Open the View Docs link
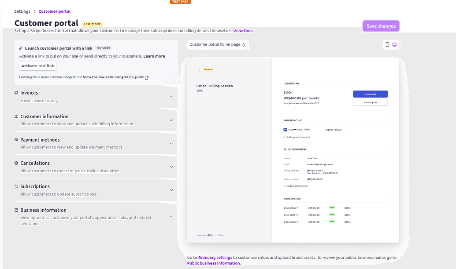The height and width of the screenshot is (269, 456). (243, 31)
